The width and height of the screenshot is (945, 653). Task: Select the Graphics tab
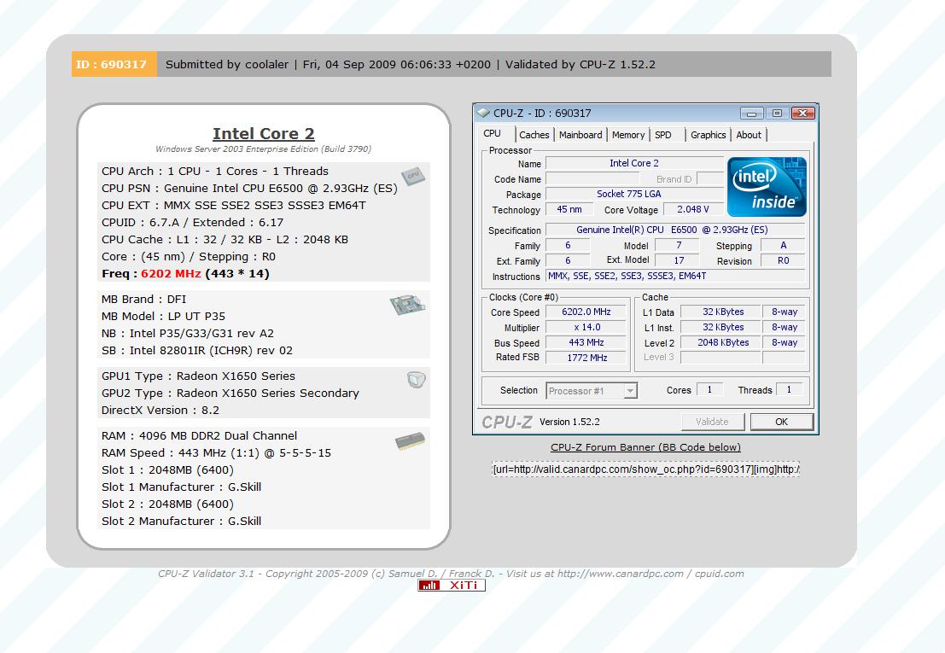[x=709, y=135]
